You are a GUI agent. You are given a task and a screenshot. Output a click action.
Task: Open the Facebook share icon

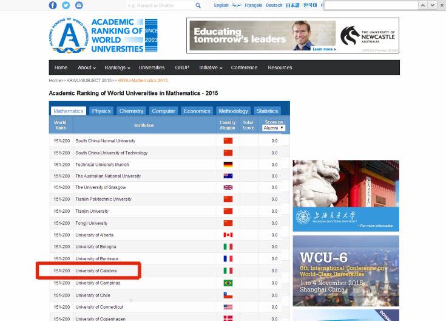click(x=53, y=5)
